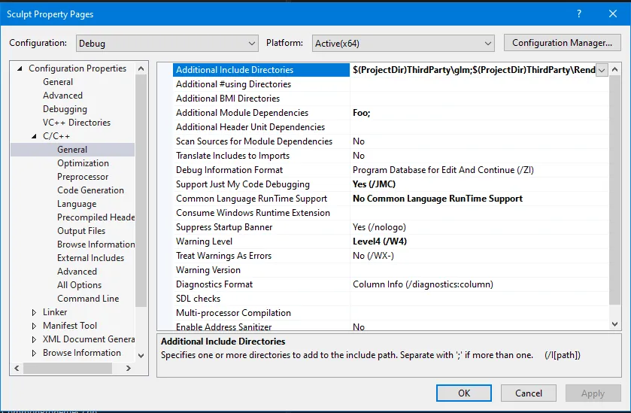Select the Code Generation page
The width and height of the screenshot is (631, 413).
[90, 190]
